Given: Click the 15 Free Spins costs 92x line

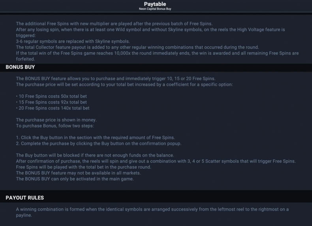Looking at the screenshot, I should pyautogui.click(x=51, y=102).
